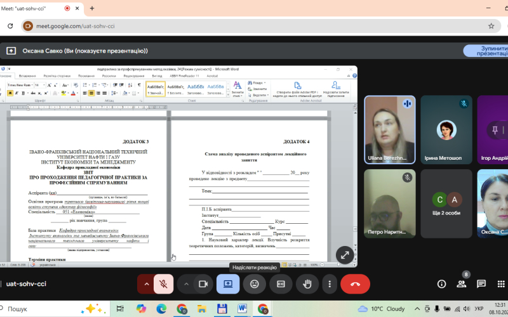The height and width of the screenshot is (317, 508).
Task: Select the Meet "uat-sohv-cci" browser tab
Action: (38, 8)
